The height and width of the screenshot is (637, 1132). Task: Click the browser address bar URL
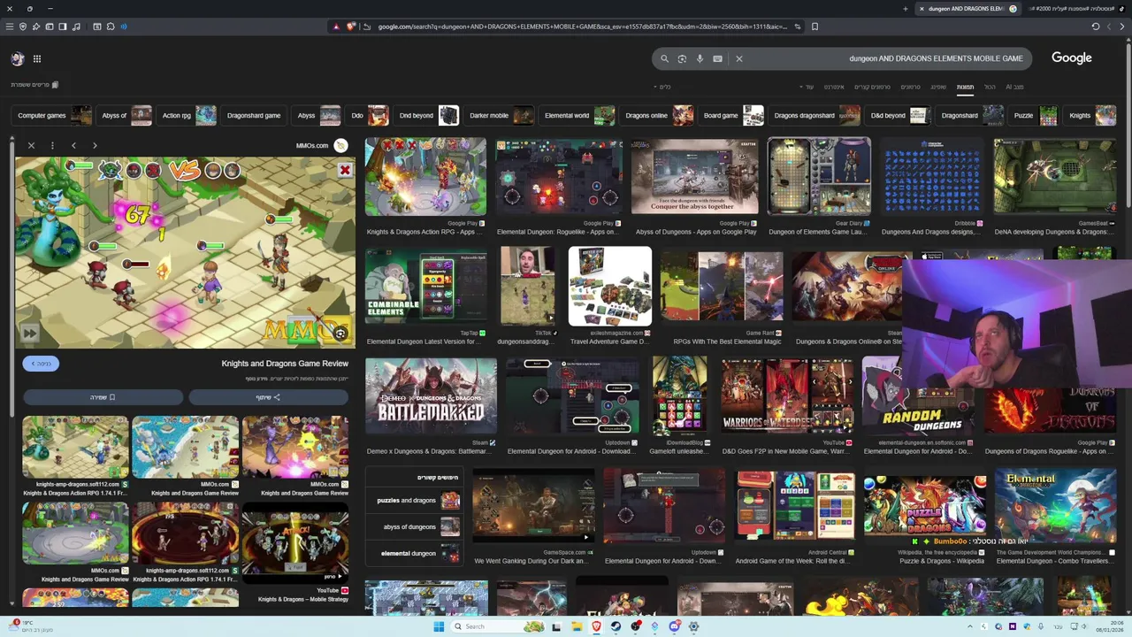coord(582,27)
